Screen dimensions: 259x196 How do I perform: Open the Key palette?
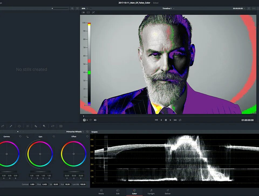44,126
